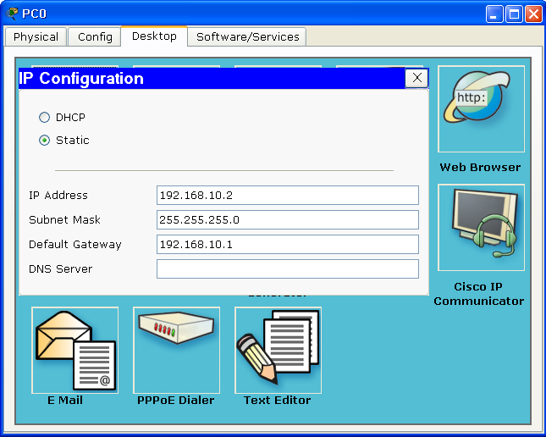Maximize the PC0 window

pyautogui.click(x=514, y=14)
